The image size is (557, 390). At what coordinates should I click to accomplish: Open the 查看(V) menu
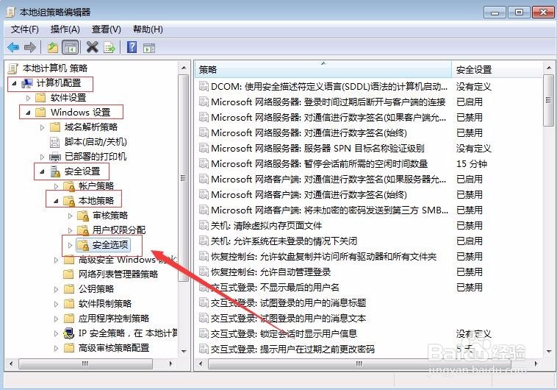pos(107,29)
